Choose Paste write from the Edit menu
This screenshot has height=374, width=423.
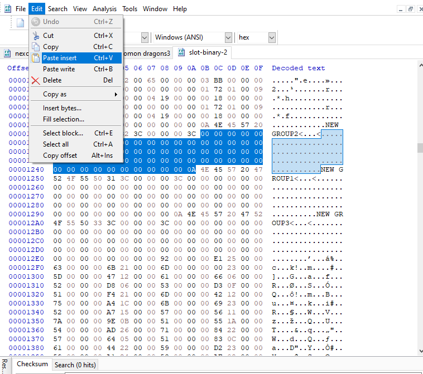(76, 69)
